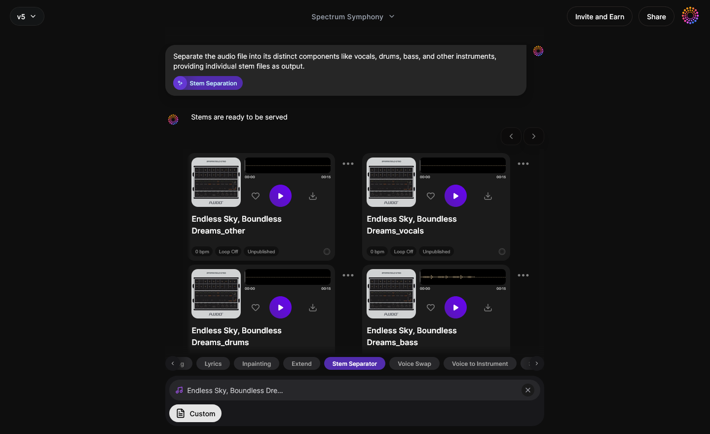The width and height of the screenshot is (710, 434).
Task: Download the Dreams_other stem
Action: [x=313, y=196]
